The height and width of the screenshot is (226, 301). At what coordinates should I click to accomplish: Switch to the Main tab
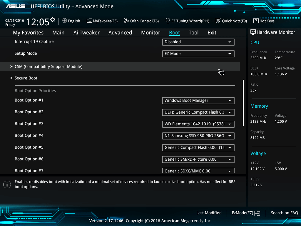pyautogui.click(x=58, y=33)
